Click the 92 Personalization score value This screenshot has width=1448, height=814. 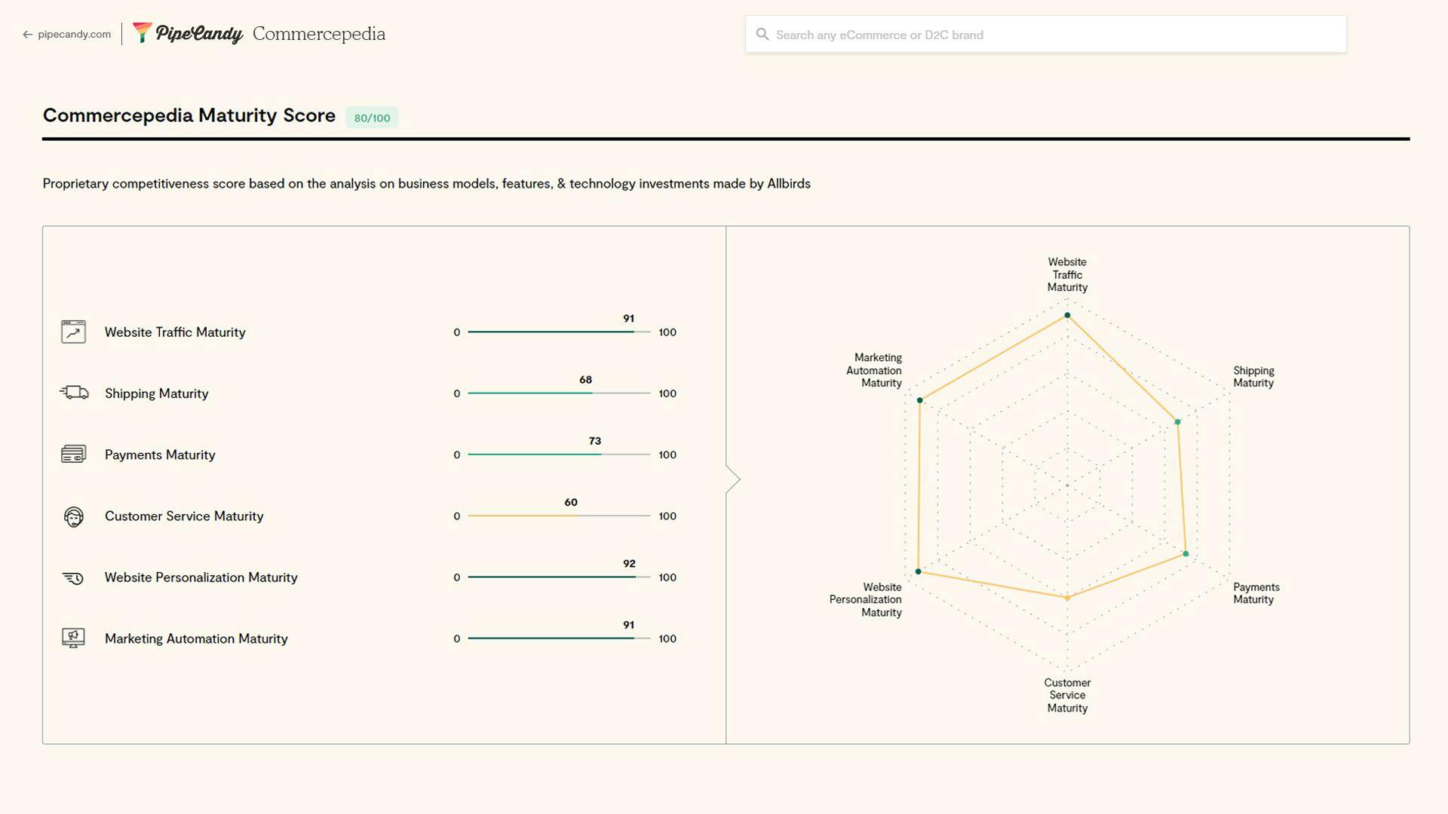pos(629,564)
